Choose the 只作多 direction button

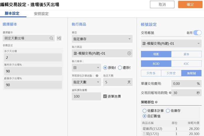tap(151, 73)
